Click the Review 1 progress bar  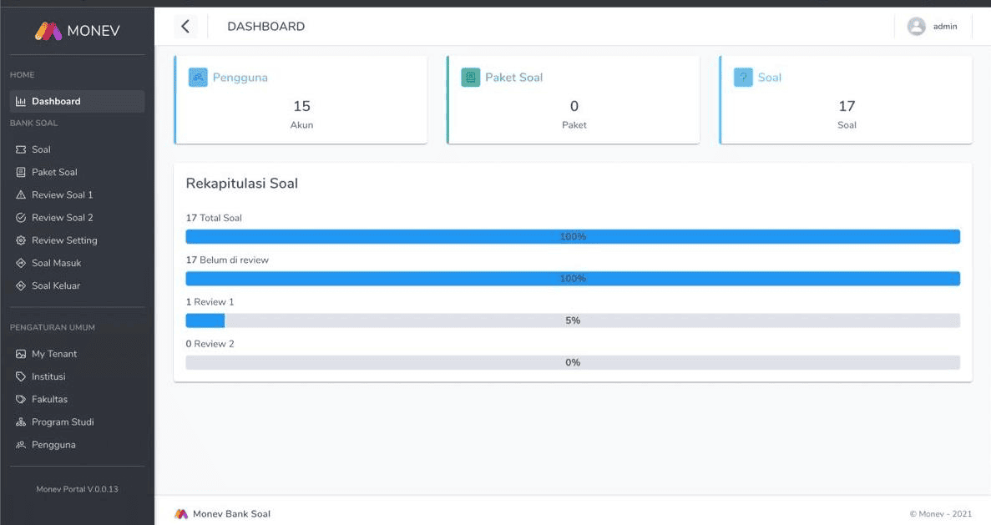[x=573, y=321]
